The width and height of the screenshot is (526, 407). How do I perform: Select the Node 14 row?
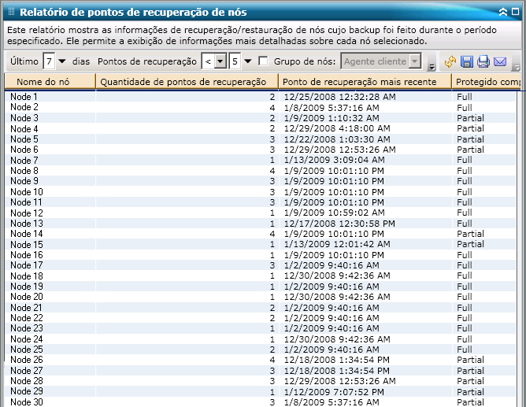(261, 234)
